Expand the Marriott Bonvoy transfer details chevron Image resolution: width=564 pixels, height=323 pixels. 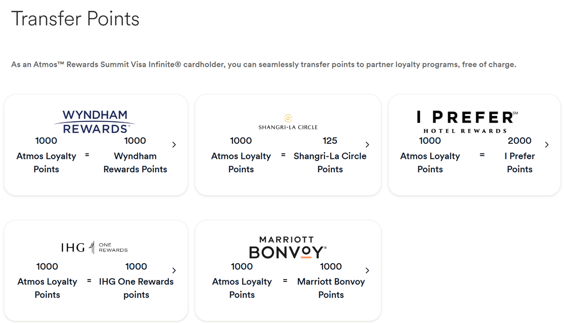pos(367,270)
